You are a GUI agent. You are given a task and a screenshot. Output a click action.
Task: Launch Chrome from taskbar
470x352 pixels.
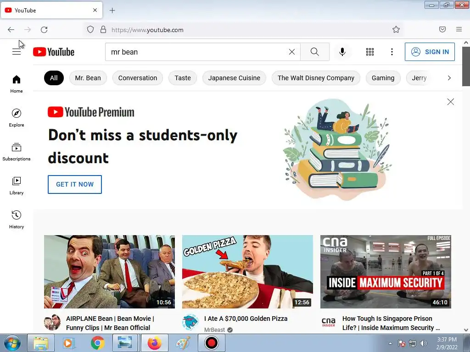98,343
